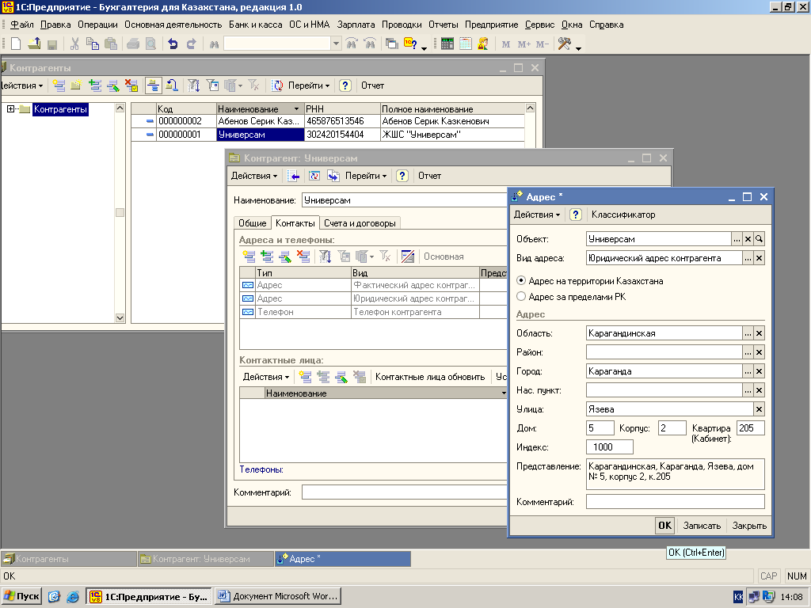Select the Телефон контрагента row in contacts table
Screen dimensions: 811x608
374,312
